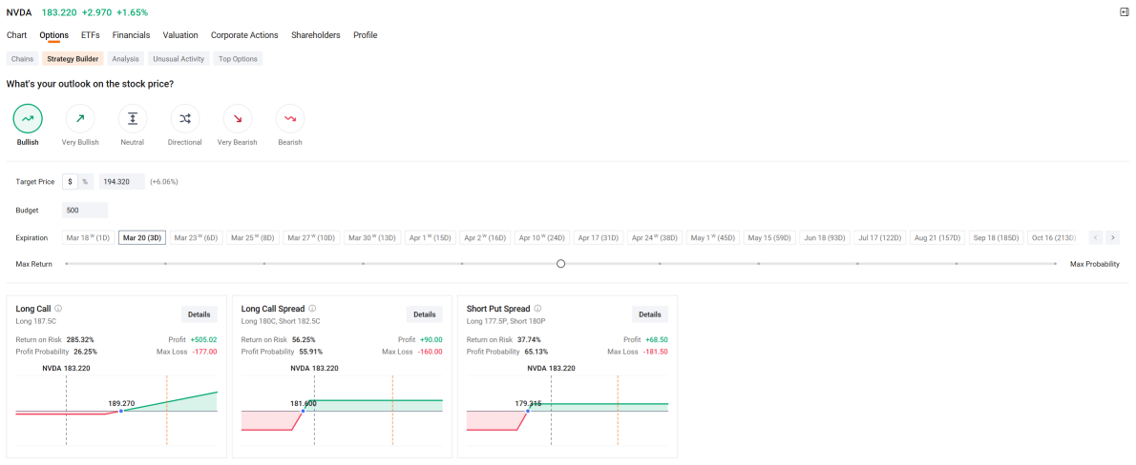This screenshot has height=465, width=1136.
Task: Switch target price unit to dollars
Action: click(x=71, y=181)
